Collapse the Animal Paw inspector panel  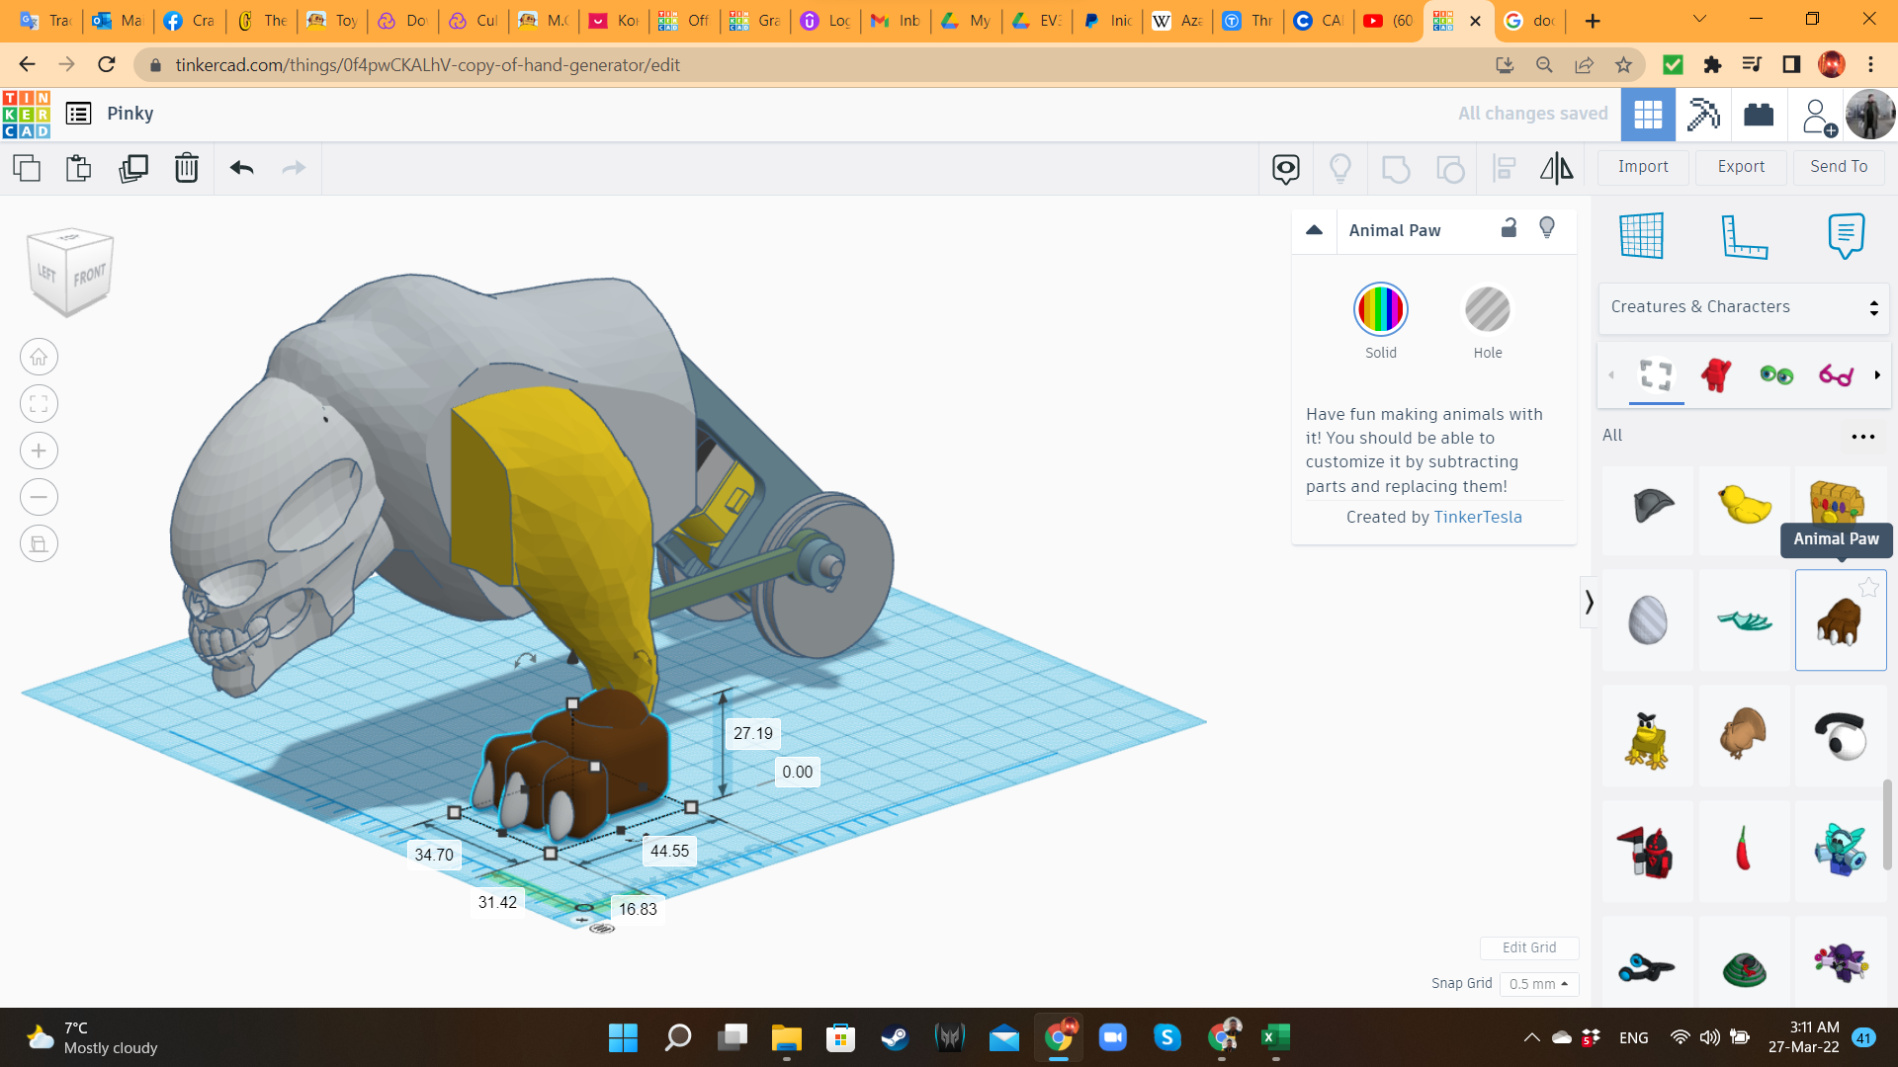tap(1314, 230)
